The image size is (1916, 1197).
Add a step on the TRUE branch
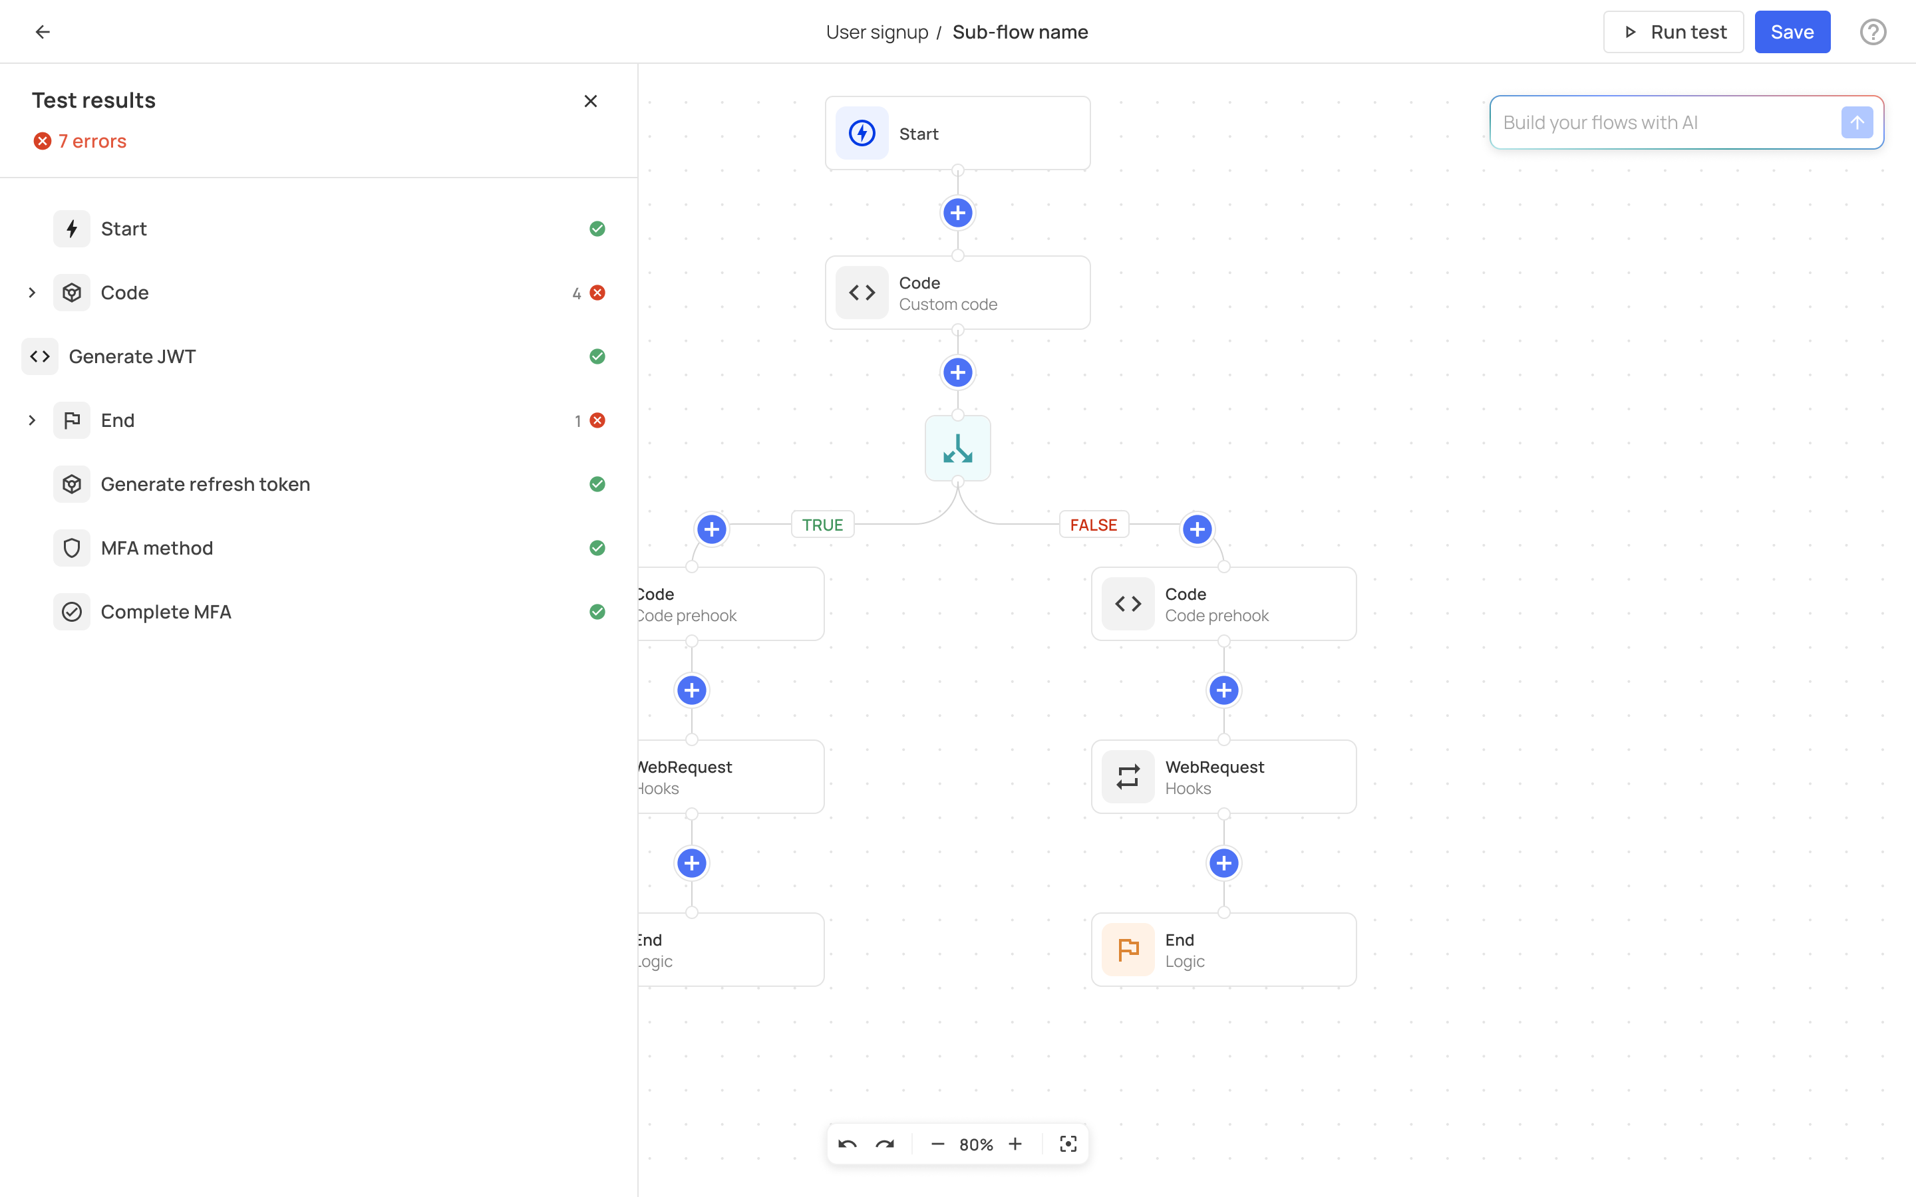coord(711,529)
